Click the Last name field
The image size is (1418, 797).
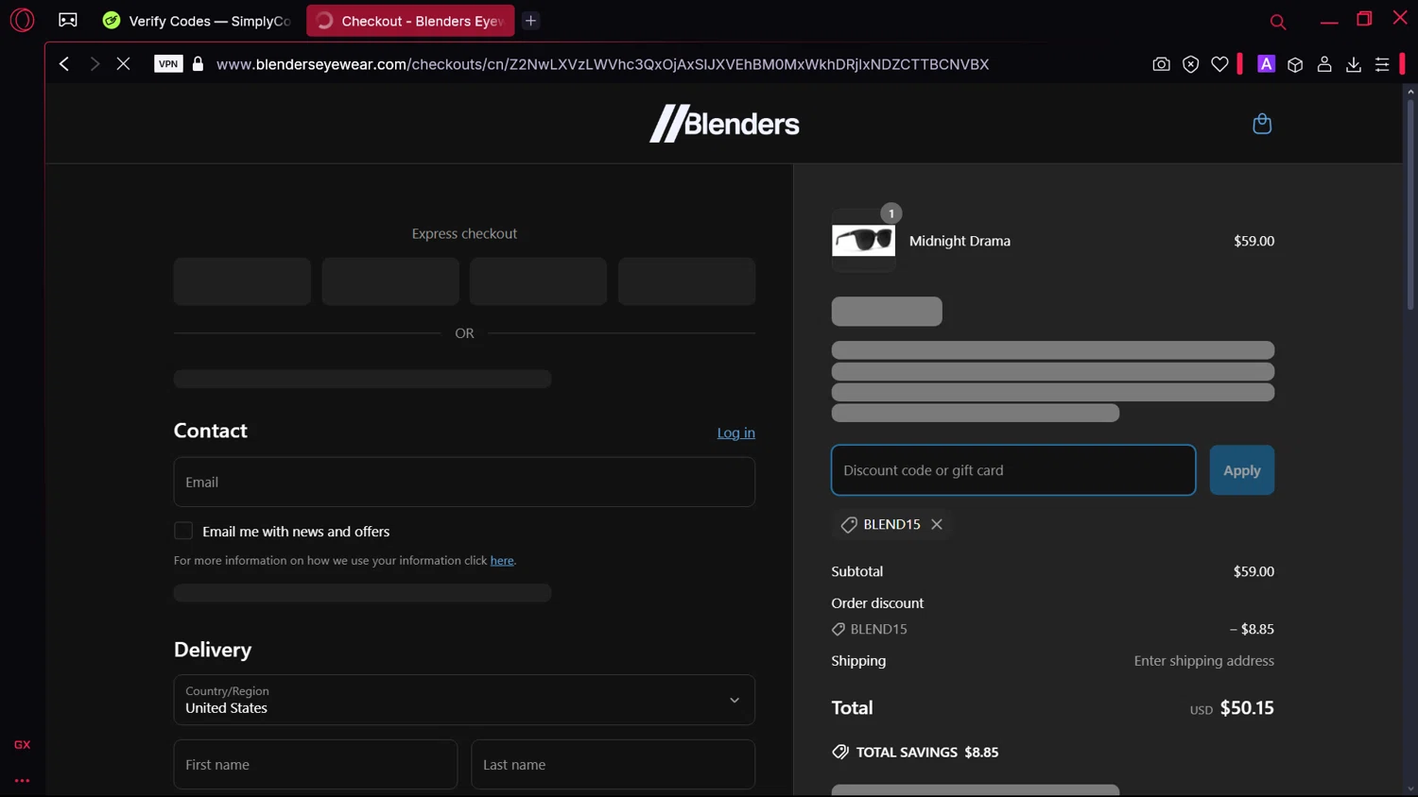tap(614, 764)
